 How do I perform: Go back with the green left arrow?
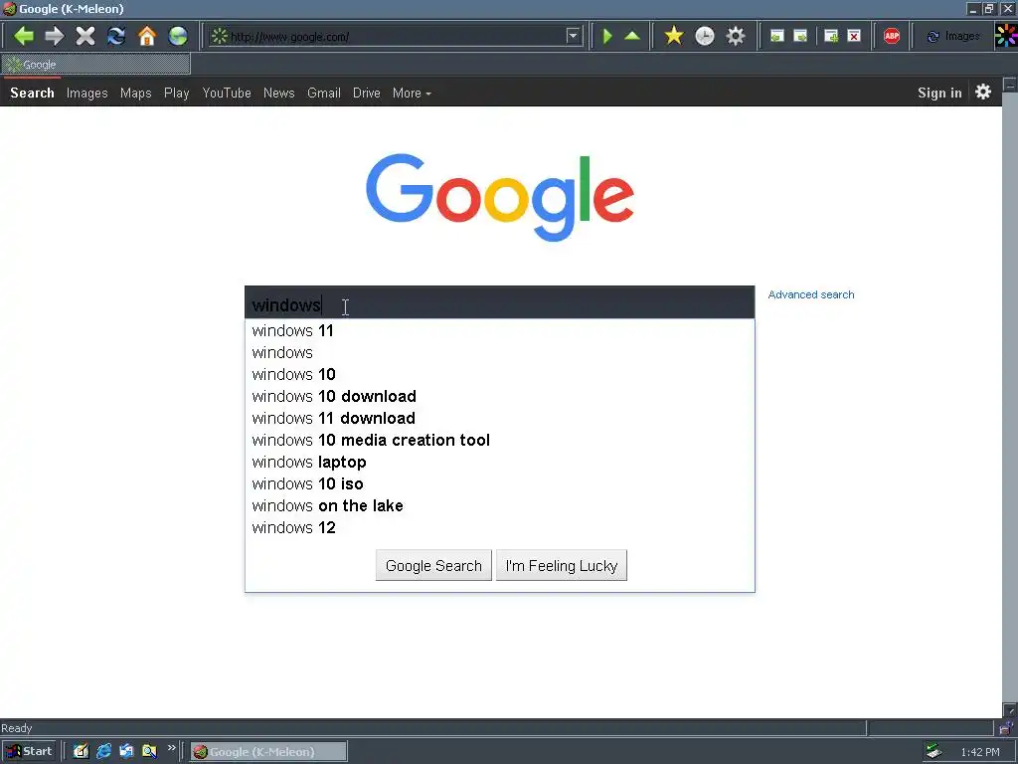point(24,36)
